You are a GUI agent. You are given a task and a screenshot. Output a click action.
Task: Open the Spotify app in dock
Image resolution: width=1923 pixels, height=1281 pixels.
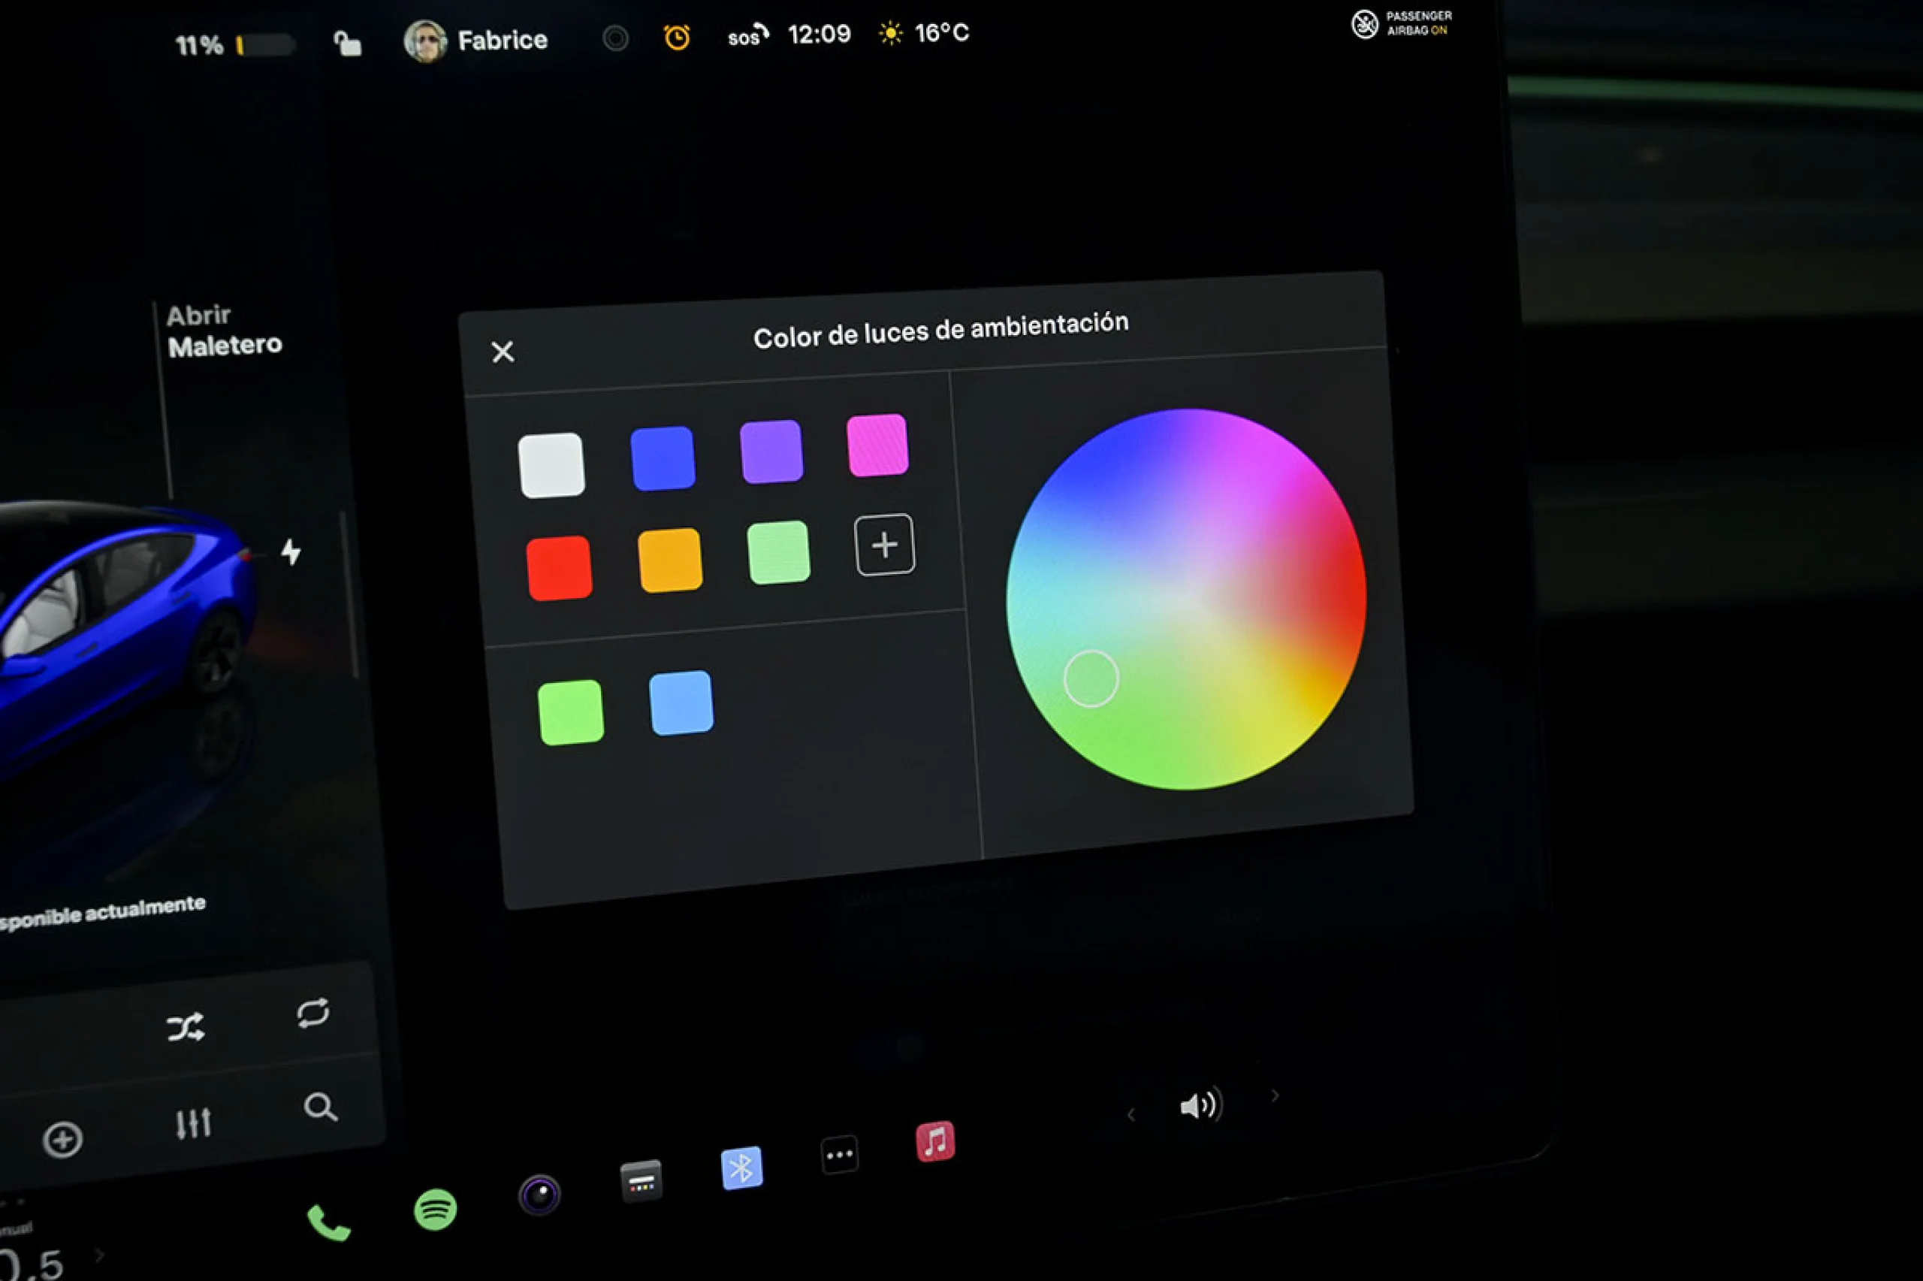coord(435,1209)
